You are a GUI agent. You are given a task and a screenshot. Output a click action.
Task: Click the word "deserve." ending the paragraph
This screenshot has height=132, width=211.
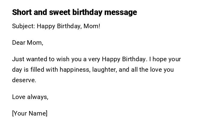click(24, 80)
